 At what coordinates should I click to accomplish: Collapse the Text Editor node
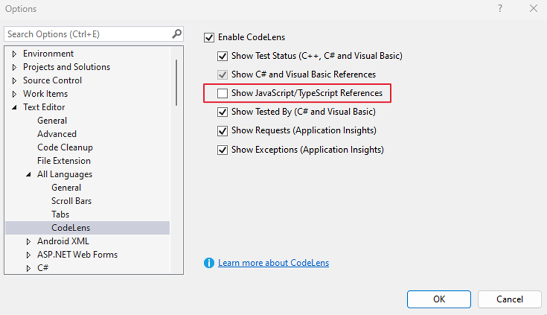click(x=15, y=107)
